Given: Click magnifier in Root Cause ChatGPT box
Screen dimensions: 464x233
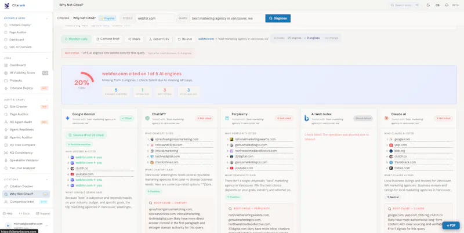Looking at the screenshot, I should (x=150, y=203).
